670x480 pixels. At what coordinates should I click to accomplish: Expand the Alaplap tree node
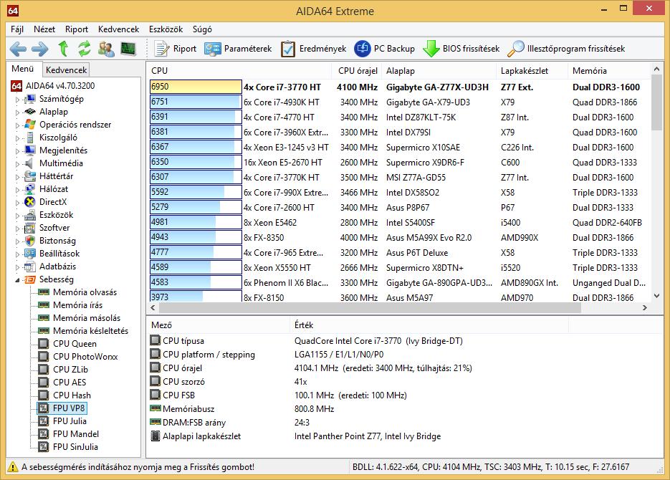17,112
